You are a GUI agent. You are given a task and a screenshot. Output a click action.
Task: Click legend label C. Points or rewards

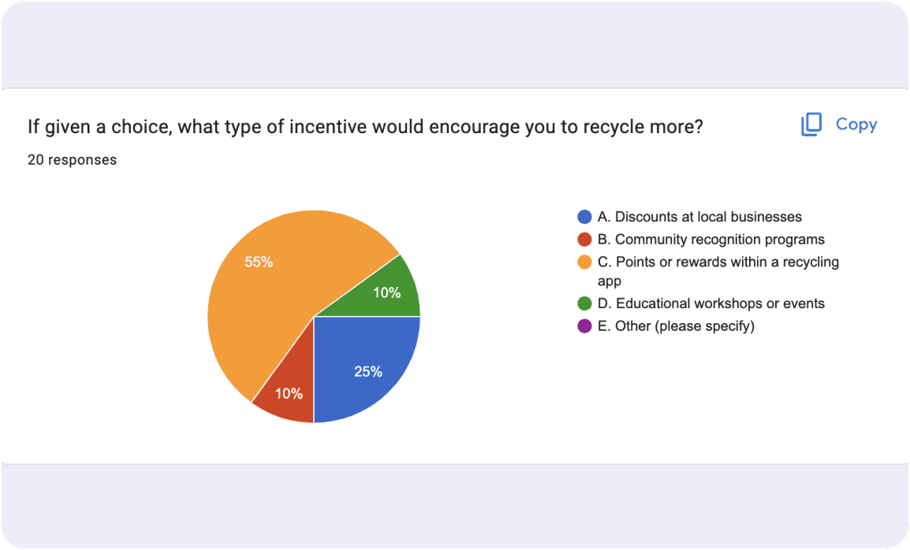point(718,271)
